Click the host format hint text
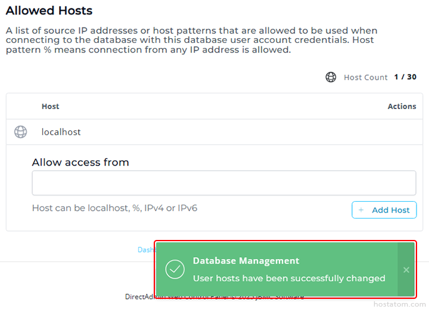This screenshot has width=429, height=309. [114, 208]
